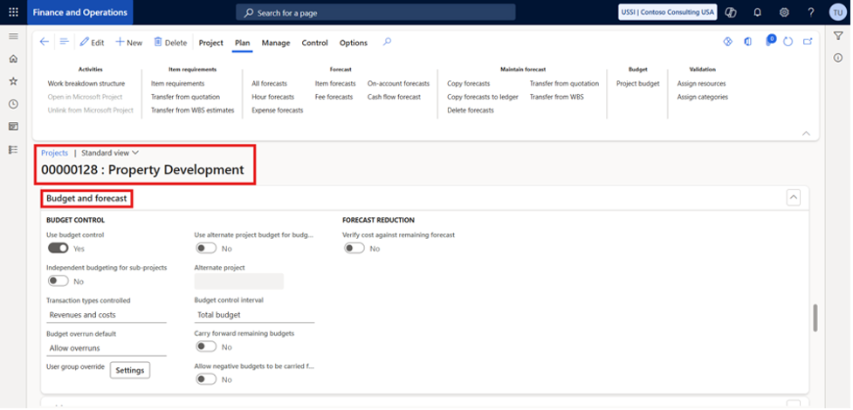Image resolution: width=853 pixels, height=410 pixels.
Task: Click the back arrow in action bar
Action: (45, 42)
